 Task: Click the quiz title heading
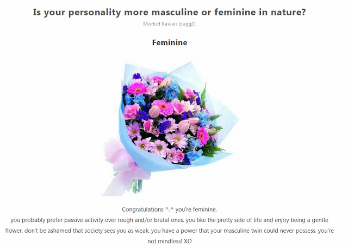(169, 12)
